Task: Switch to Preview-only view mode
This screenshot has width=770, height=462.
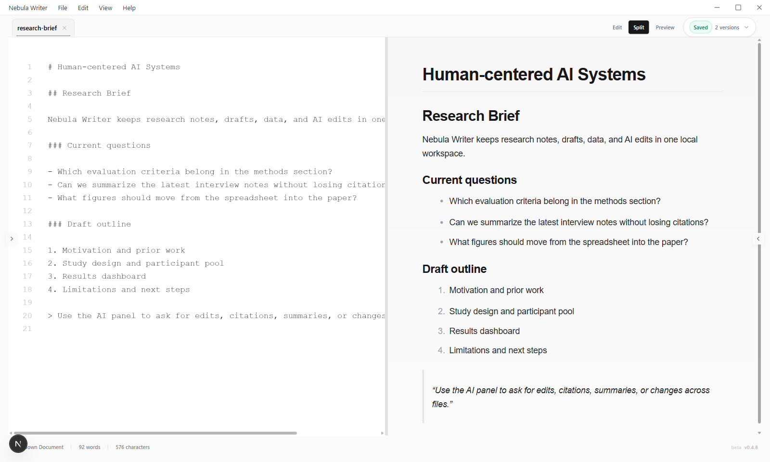Action: click(665, 27)
